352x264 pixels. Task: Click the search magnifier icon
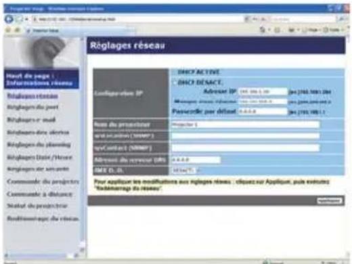pyautogui.click(x=341, y=20)
